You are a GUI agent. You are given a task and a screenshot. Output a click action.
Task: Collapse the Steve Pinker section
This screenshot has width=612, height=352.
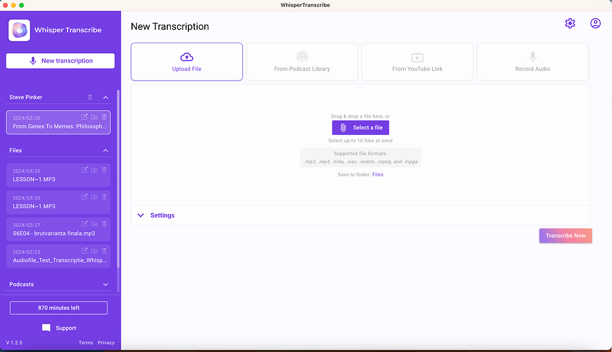(106, 97)
